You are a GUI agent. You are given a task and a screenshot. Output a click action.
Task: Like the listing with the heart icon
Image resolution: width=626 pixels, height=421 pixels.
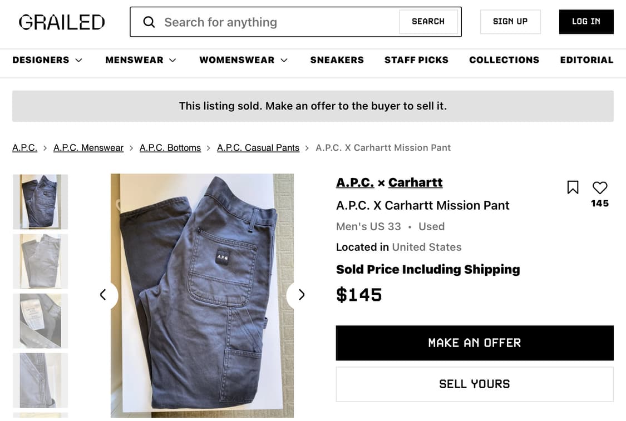[x=600, y=188]
